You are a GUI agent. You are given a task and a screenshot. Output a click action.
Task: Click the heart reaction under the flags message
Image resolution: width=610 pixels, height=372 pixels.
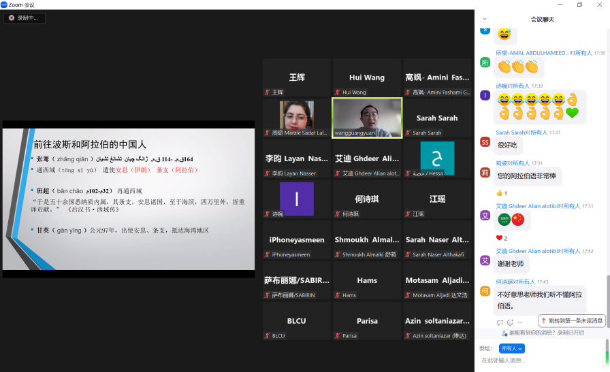click(501, 238)
